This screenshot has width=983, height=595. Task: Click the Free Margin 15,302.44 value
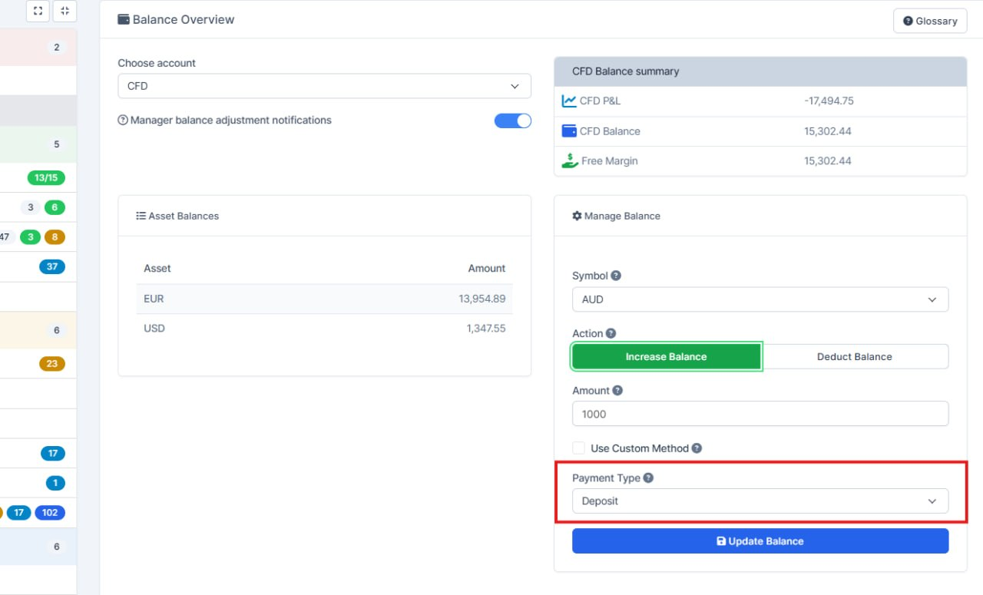click(x=828, y=161)
